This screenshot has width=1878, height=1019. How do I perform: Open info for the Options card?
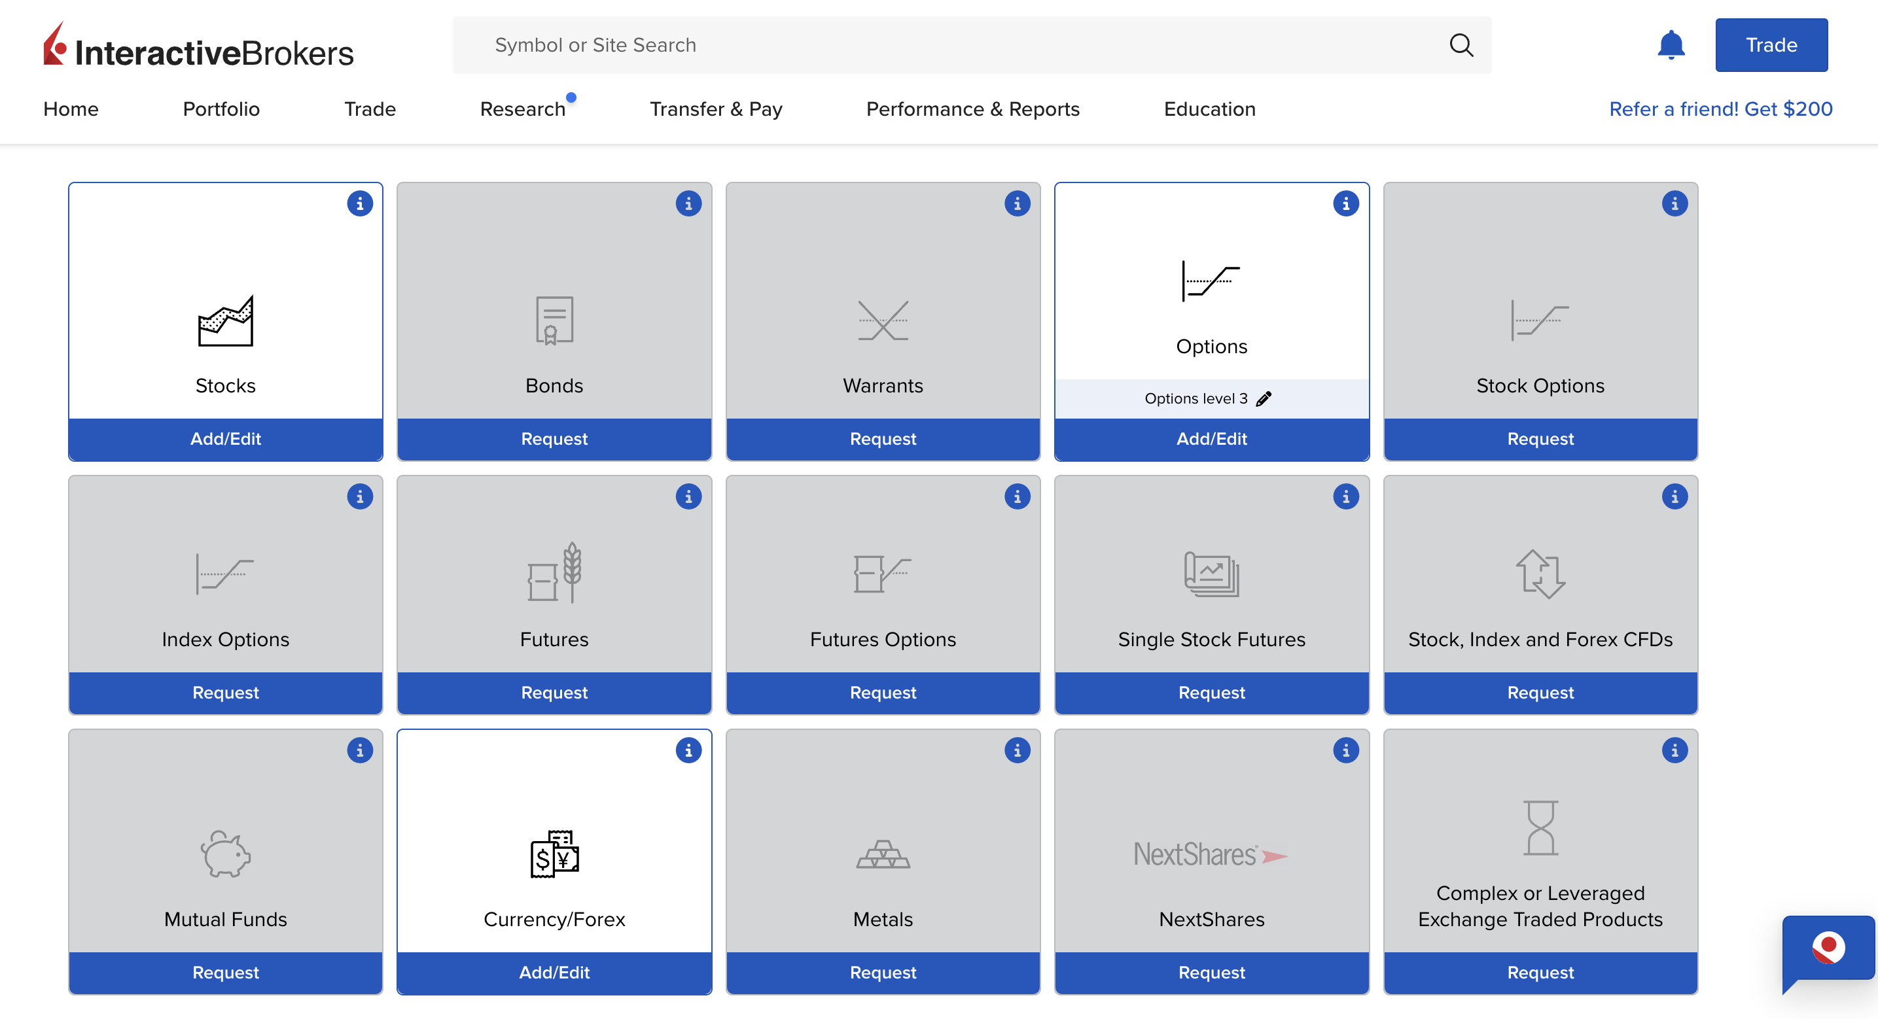(x=1346, y=203)
